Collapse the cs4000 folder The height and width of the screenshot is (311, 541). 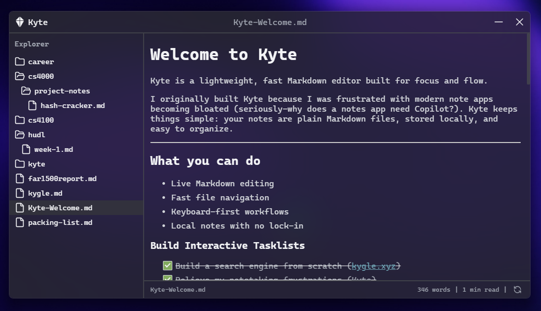click(76, 76)
